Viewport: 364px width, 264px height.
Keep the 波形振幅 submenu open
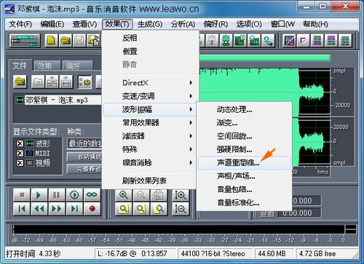[149, 109]
